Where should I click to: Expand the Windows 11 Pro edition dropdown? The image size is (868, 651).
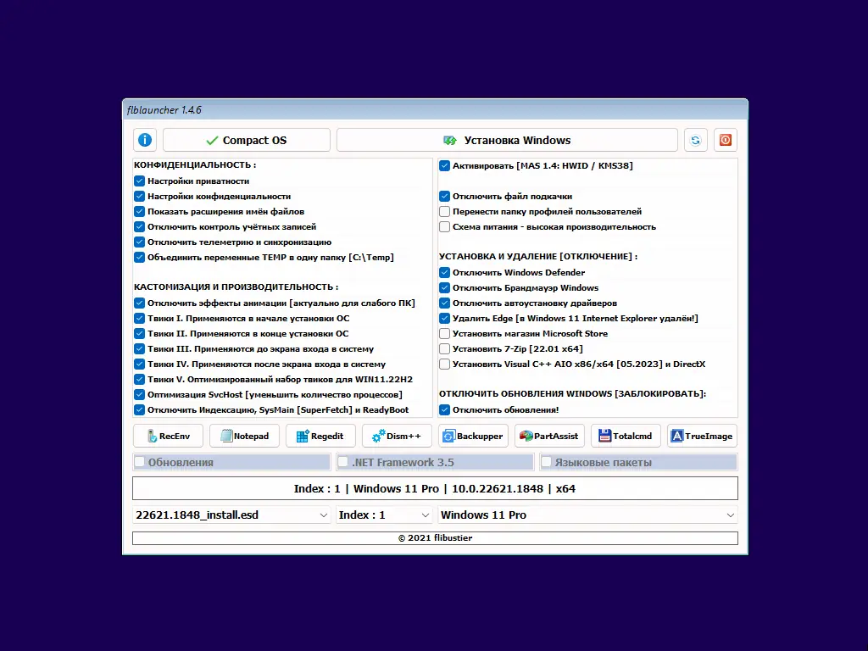coord(588,515)
